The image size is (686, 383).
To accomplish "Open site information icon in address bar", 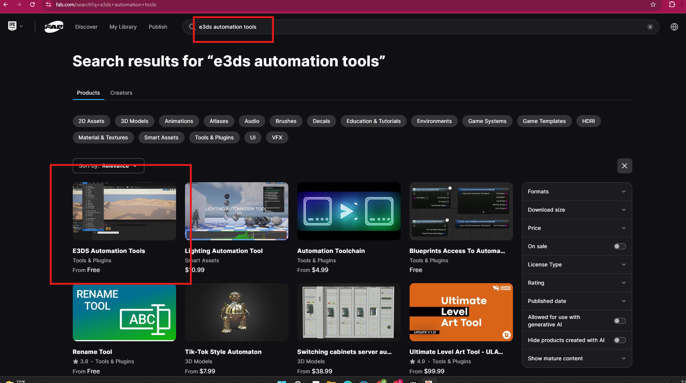I will [48, 4].
